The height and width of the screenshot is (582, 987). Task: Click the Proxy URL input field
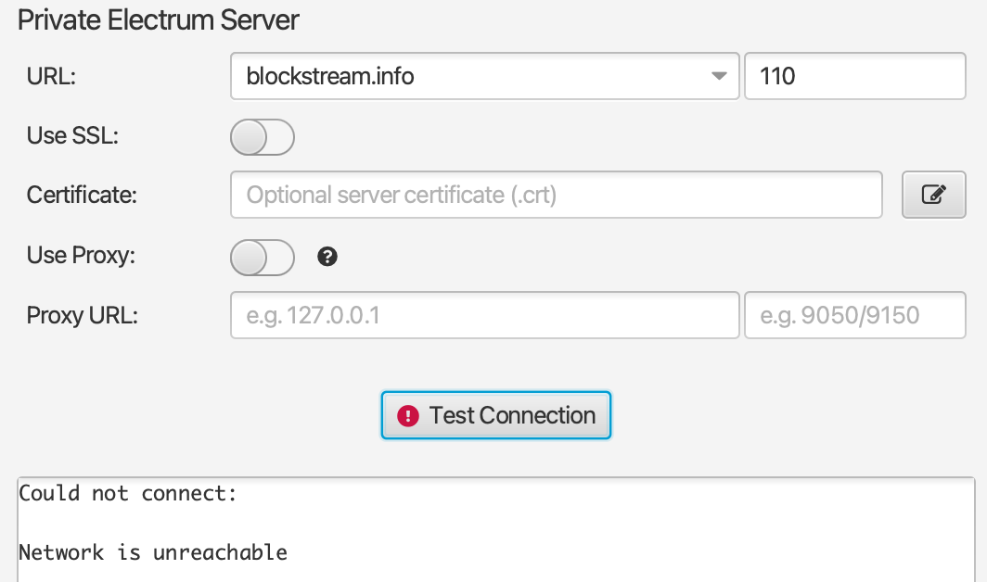[x=484, y=315]
